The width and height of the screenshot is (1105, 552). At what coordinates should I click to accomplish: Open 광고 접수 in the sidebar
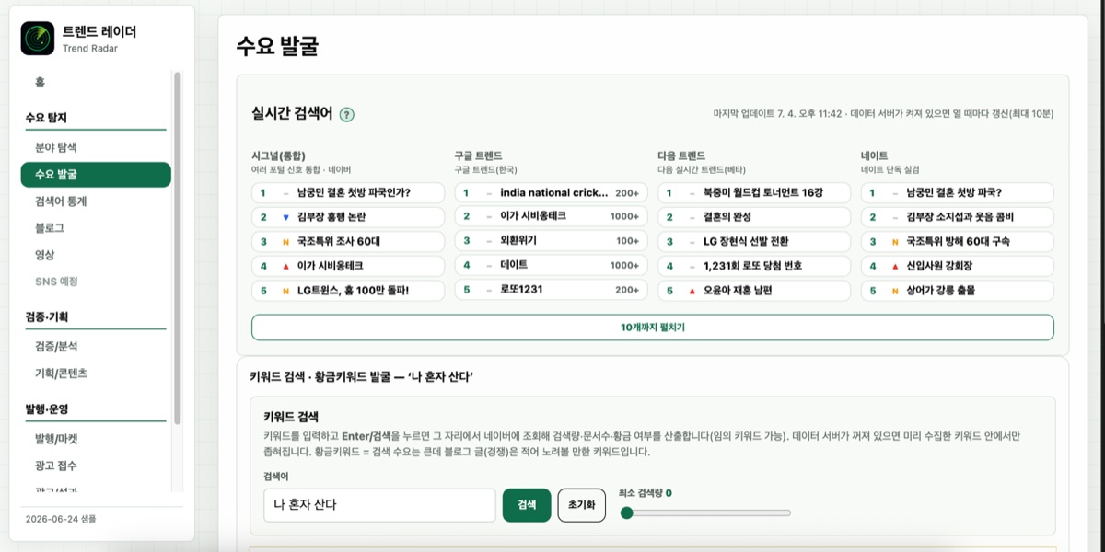[x=56, y=466]
